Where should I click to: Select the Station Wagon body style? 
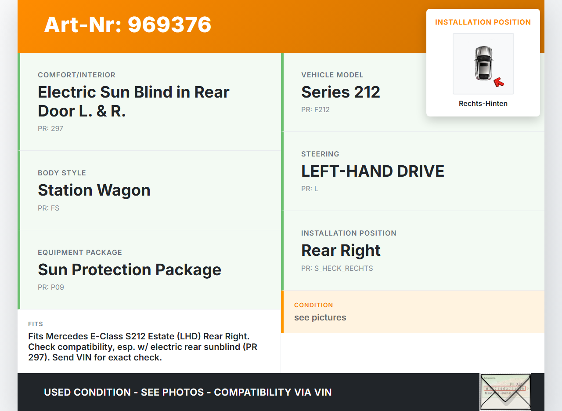coord(94,190)
